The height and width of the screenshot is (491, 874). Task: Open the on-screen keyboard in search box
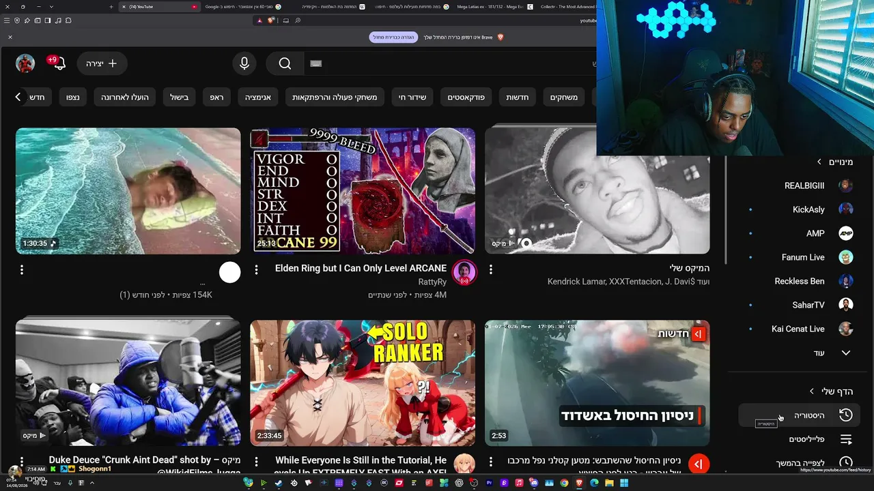[315, 63]
